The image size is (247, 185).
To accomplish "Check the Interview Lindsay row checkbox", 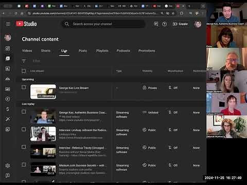I will click(x=24, y=129).
